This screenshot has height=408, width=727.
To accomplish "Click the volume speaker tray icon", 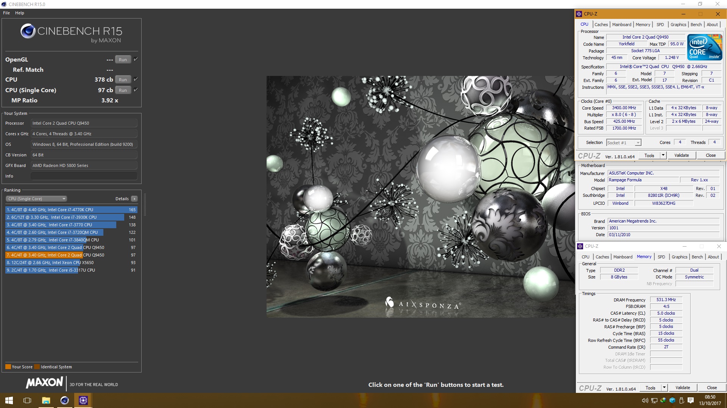I will coord(645,400).
